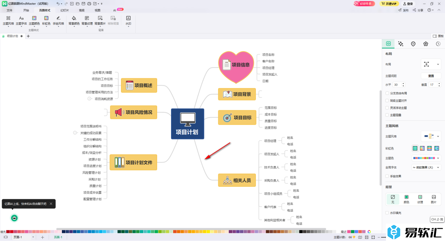The height and width of the screenshot is (241, 445).
Task: Click the custom color wheel icon
Action: pos(369,232)
